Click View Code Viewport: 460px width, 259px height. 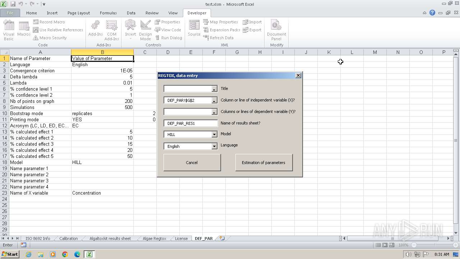click(x=168, y=30)
